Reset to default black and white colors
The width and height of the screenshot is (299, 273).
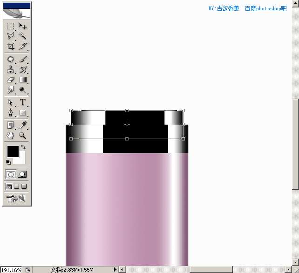(8, 162)
